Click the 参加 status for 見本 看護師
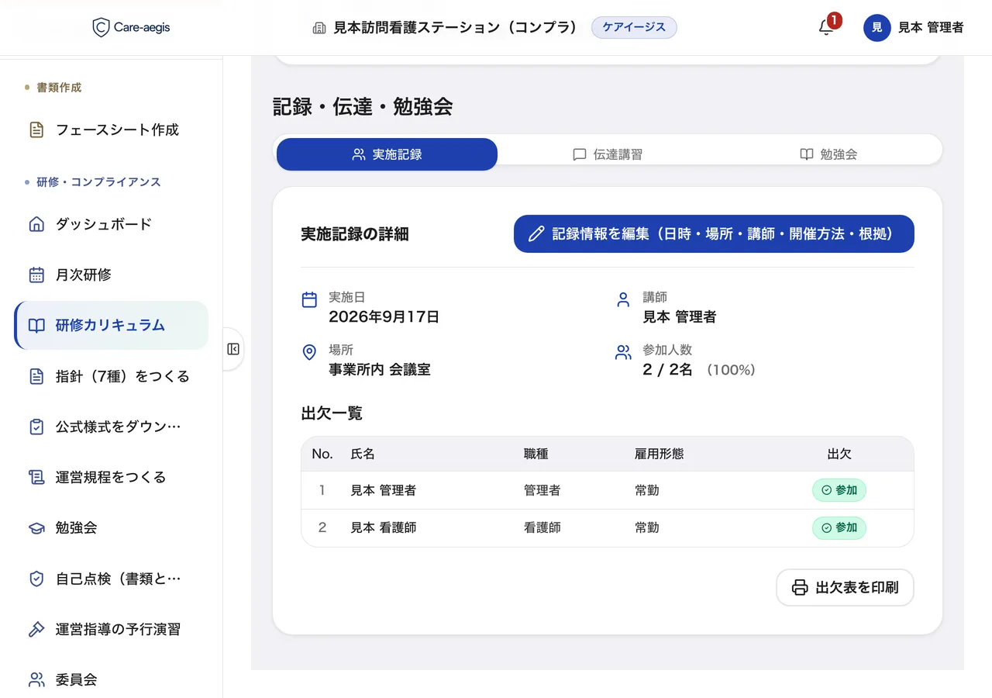 (x=839, y=527)
